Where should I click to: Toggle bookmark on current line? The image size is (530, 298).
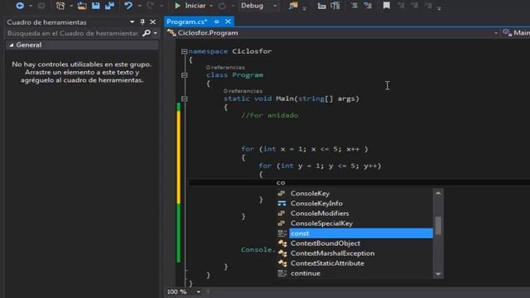tap(387, 6)
